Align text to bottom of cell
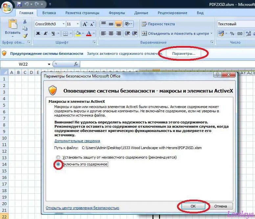 (119, 24)
